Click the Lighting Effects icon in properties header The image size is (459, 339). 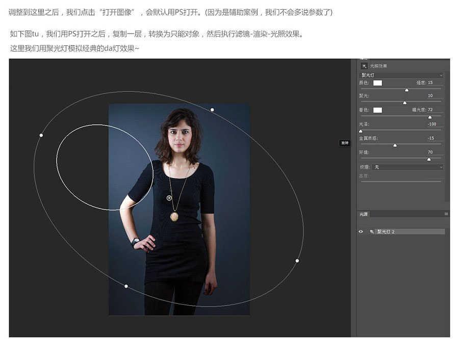(x=364, y=66)
